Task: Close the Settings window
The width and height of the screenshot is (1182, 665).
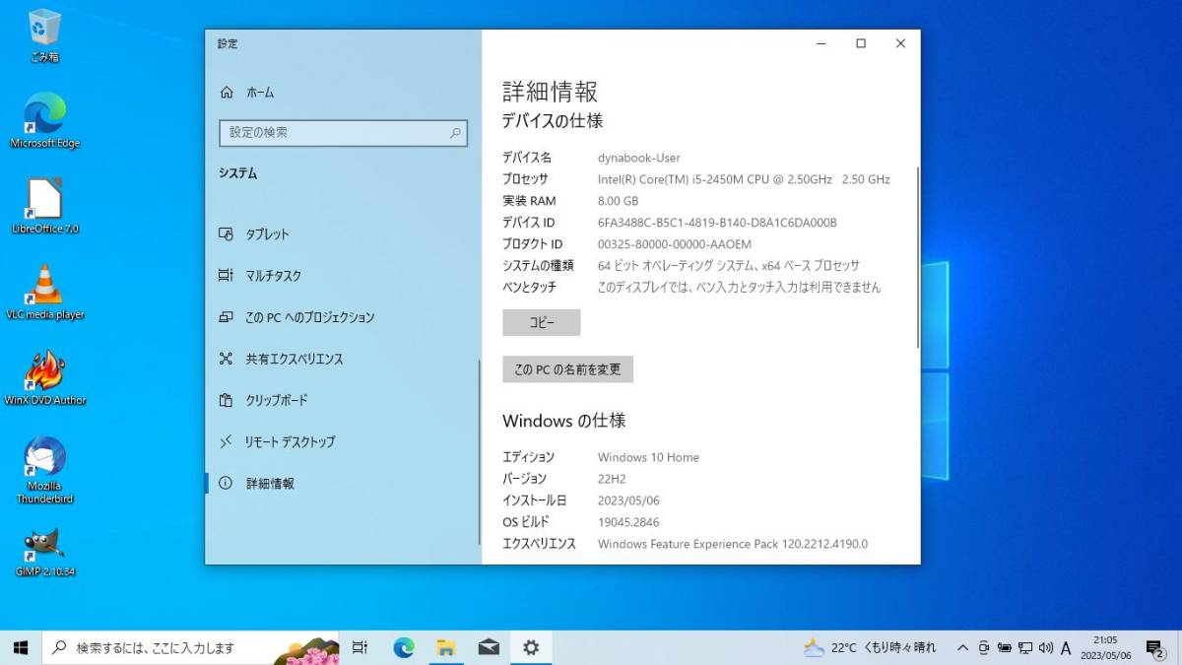Action: (900, 43)
